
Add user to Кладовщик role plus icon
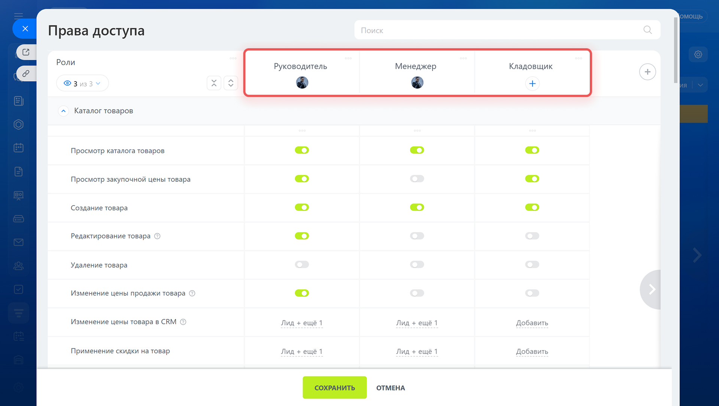click(x=532, y=83)
